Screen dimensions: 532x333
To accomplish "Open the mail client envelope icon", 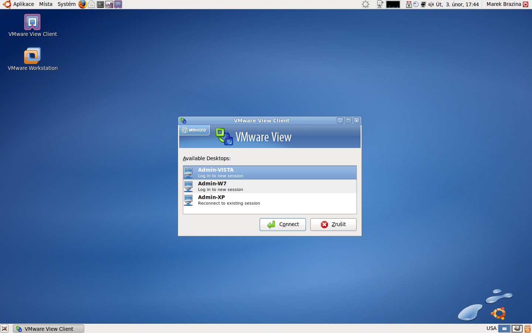I will click(x=91, y=4).
